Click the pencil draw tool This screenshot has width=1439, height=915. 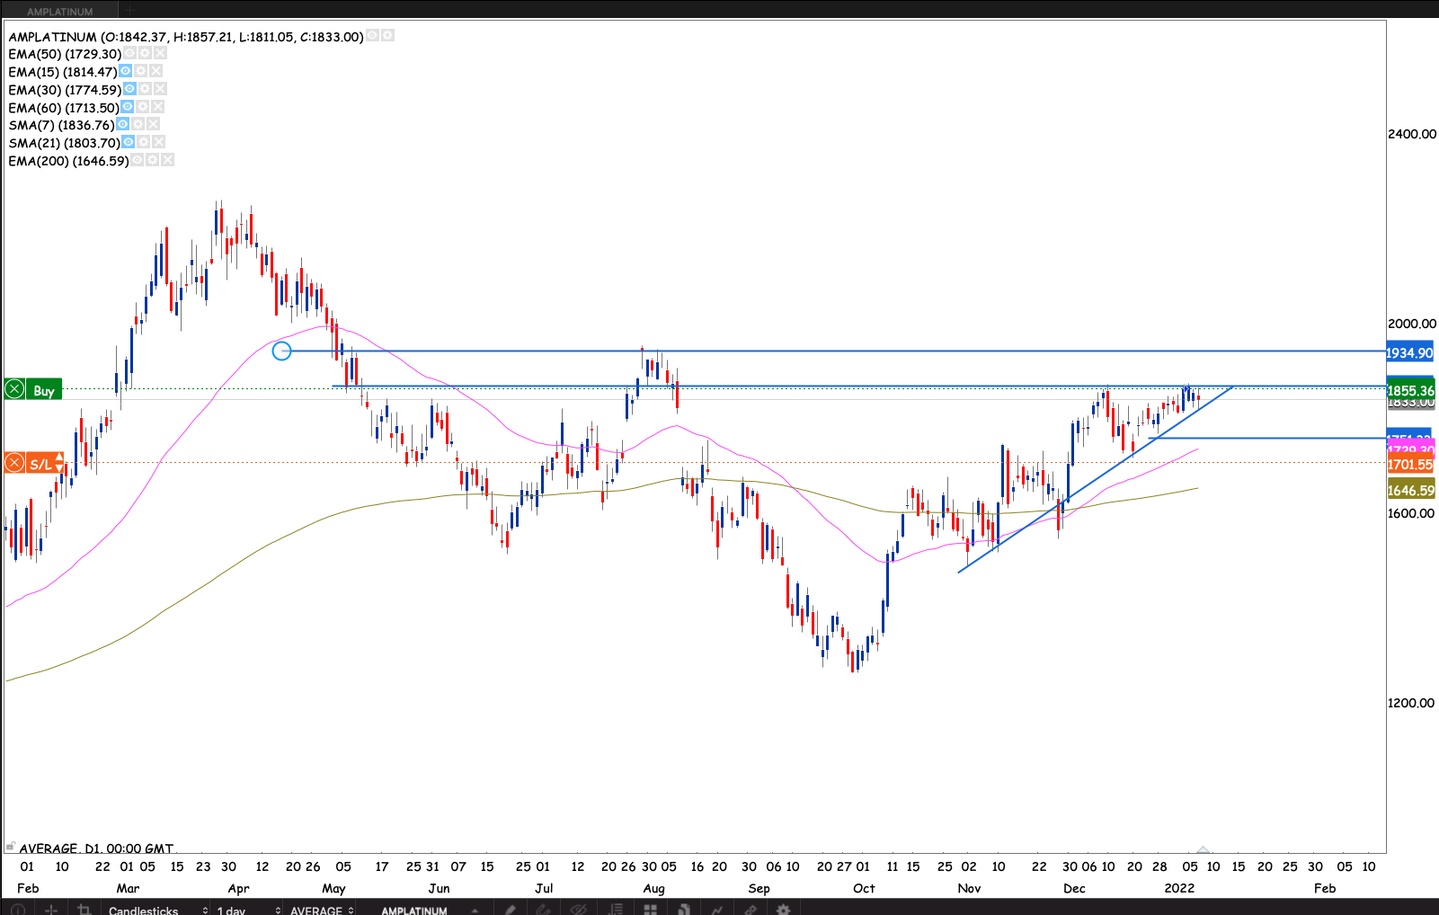coord(510,909)
